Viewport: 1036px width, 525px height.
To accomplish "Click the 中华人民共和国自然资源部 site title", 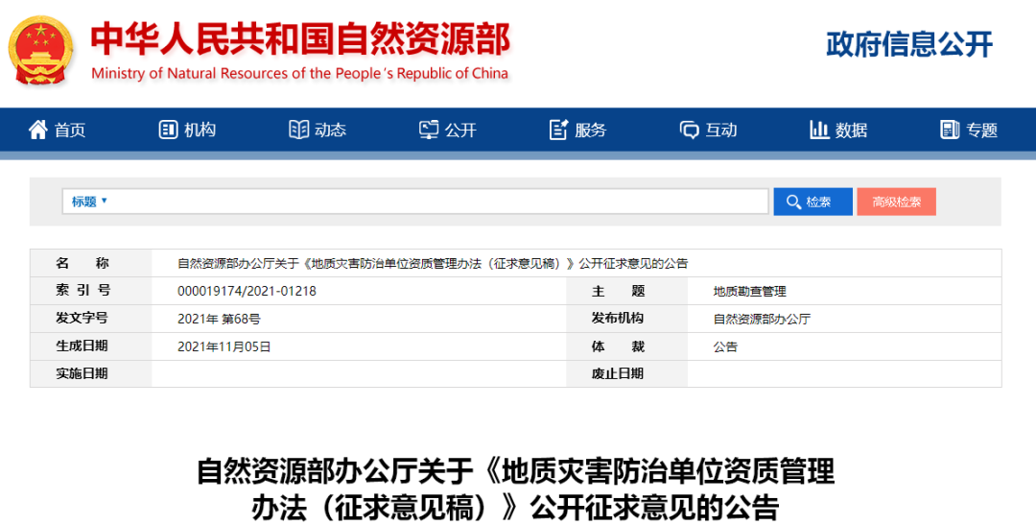I will click(x=300, y=38).
